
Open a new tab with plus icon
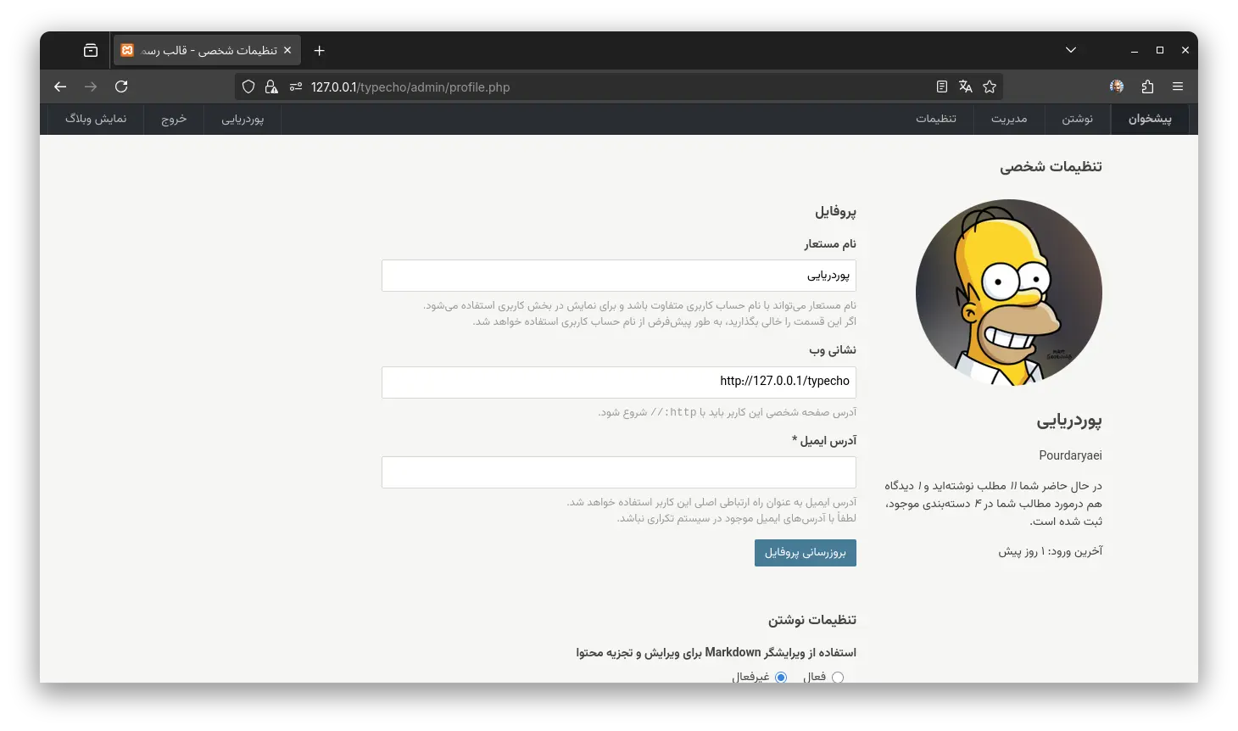(x=319, y=51)
